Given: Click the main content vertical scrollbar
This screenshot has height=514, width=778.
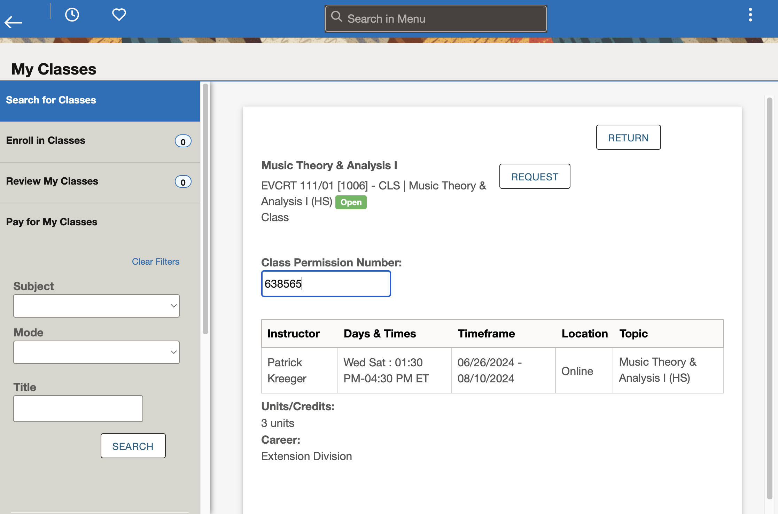Looking at the screenshot, I should [x=769, y=298].
